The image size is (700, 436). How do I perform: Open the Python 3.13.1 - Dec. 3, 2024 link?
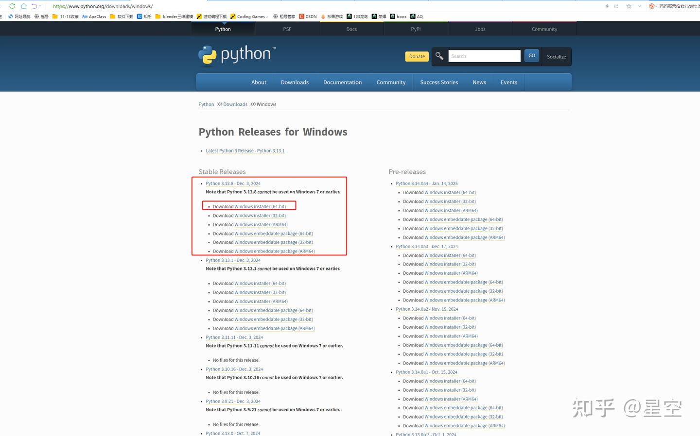coord(233,260)
